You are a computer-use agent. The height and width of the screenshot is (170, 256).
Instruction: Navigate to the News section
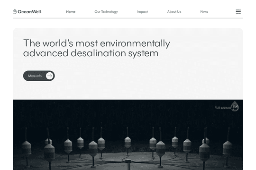[x=204, y=12]
